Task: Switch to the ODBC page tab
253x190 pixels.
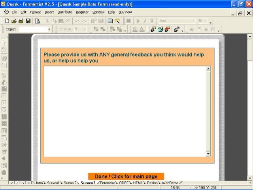Action: (x=124, y=183)
